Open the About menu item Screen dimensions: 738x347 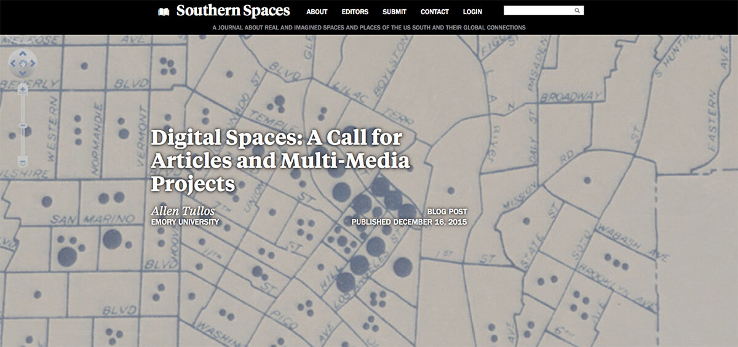[x=317, y=12]
